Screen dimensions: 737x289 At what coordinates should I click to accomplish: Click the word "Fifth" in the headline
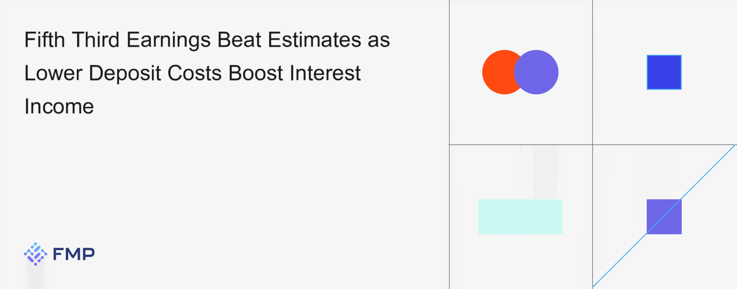click(x=45, y=40)
